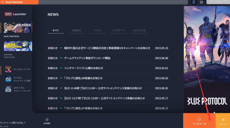This screenshot has width=230, height=128.
Task: Switch to the すべて news tab
Action: point(56,30)
